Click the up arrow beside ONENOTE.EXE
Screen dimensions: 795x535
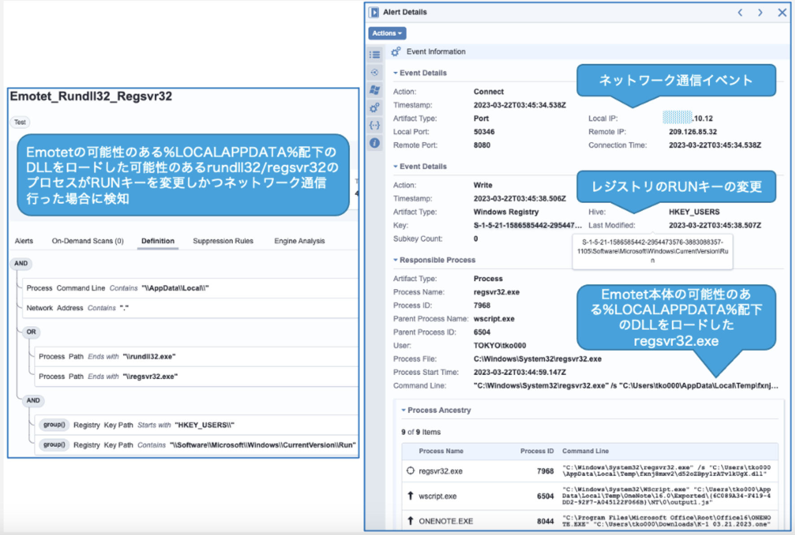click(410, 521)
